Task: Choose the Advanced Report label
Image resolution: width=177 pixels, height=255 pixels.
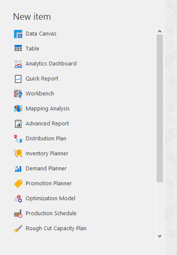Action: pos(47,124)
